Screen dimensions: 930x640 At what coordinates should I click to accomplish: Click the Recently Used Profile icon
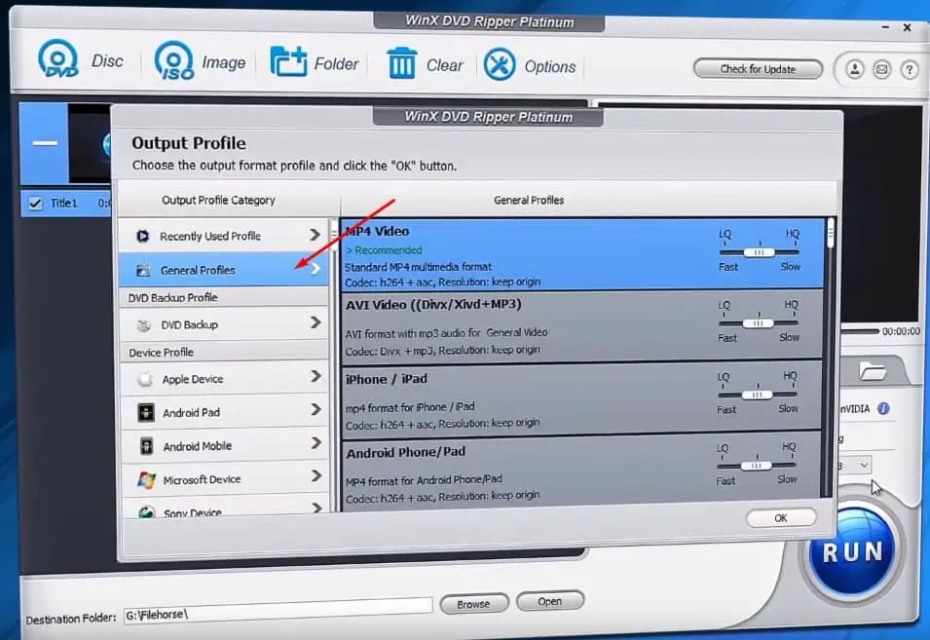coord(143,236)
